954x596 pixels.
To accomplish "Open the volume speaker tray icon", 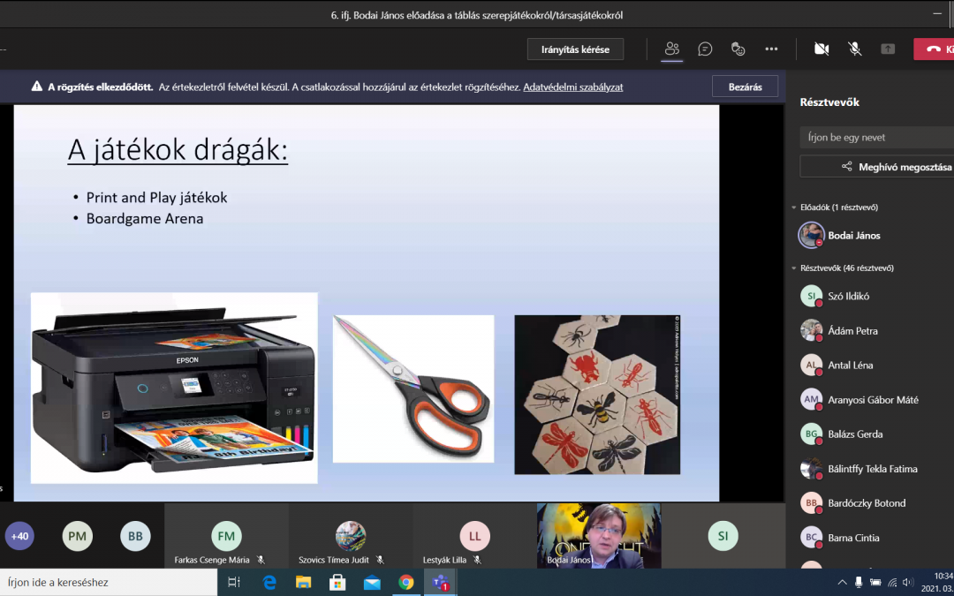I will [x=908, y=583].
